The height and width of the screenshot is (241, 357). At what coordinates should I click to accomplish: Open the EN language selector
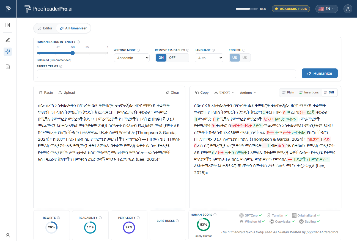(327, 9)
